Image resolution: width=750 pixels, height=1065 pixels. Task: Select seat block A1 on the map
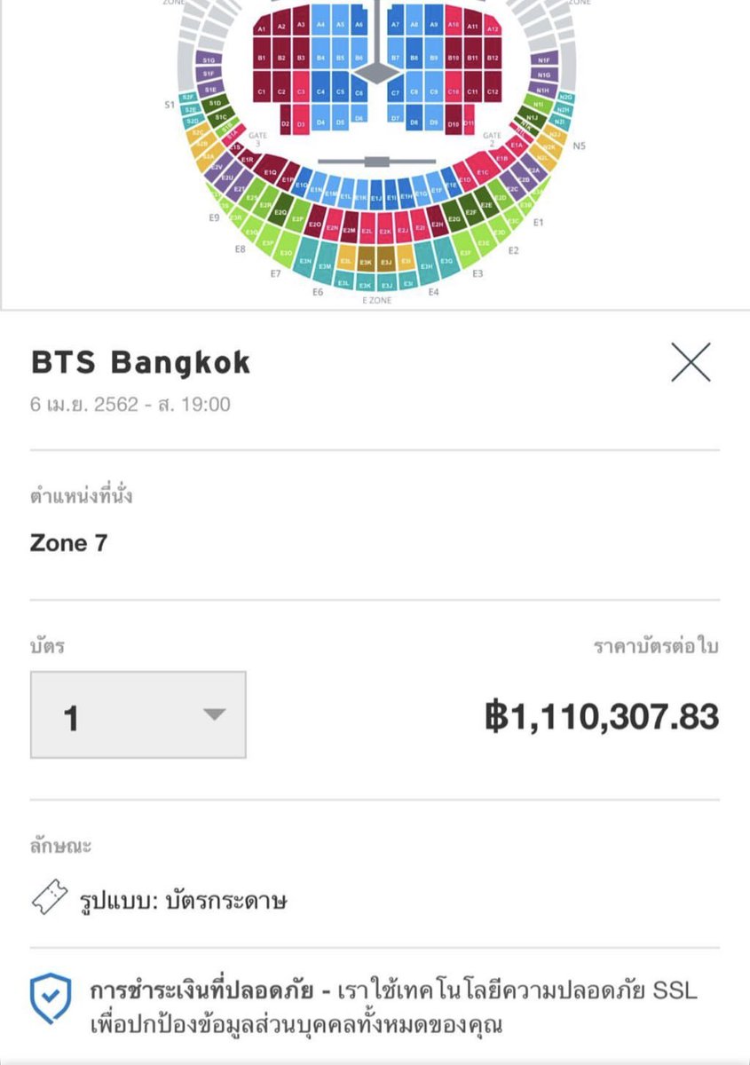coord(262,27)
